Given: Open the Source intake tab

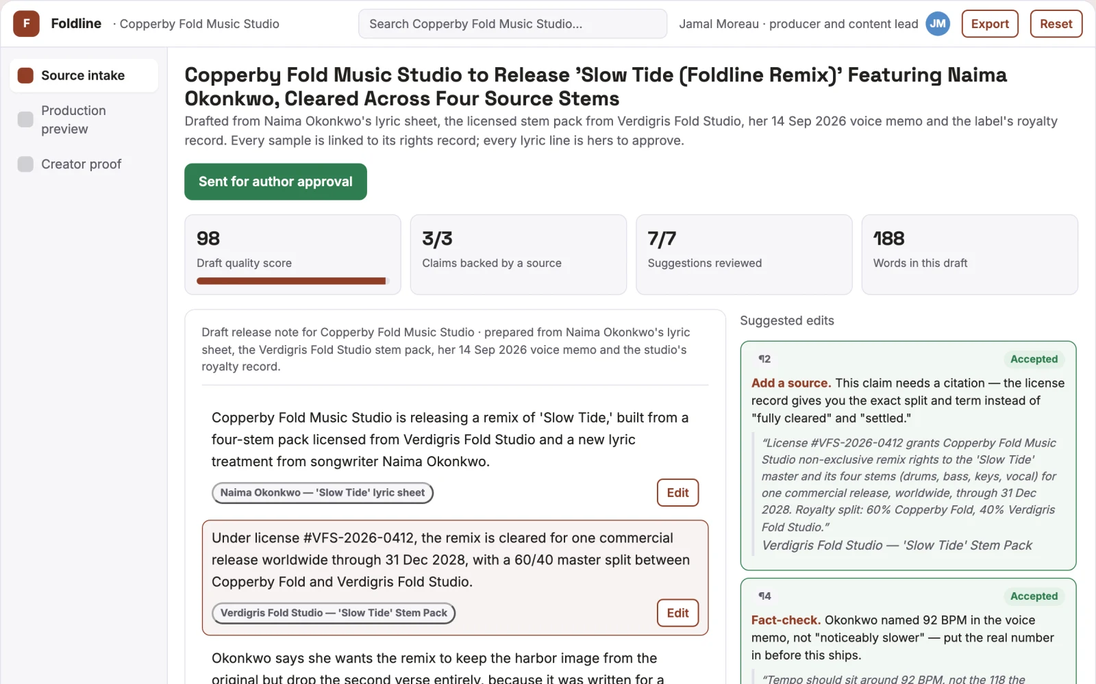Looking at the screenshot, I should pyautogui.click(x=84, y=75).
